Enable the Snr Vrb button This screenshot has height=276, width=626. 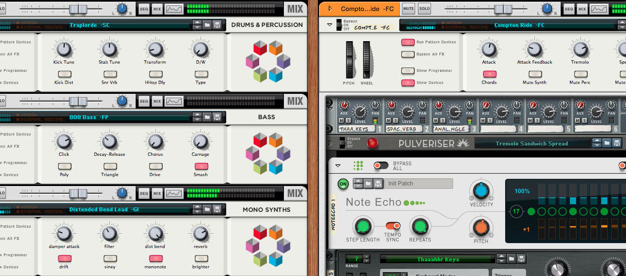(x=110, y=74)
